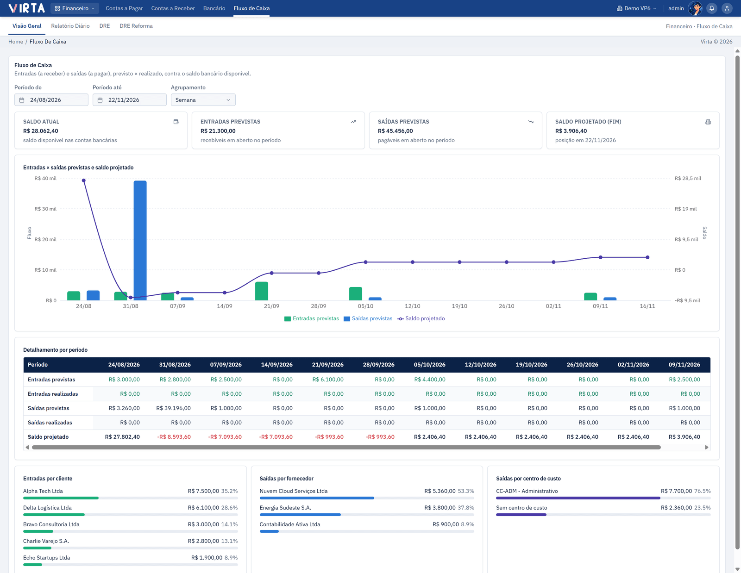Switch to Visão Geral tab

pos(27,26)
